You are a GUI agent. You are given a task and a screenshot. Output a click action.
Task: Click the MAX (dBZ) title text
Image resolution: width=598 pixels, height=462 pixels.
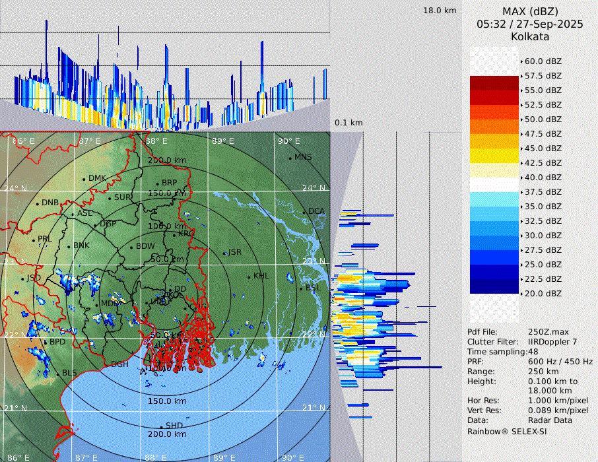click(530, 11)
